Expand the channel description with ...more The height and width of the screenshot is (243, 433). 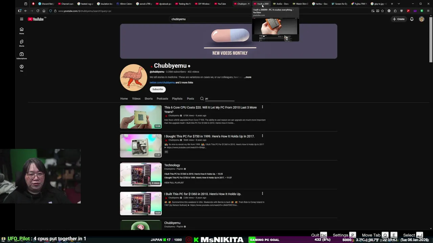coord(248,77)
